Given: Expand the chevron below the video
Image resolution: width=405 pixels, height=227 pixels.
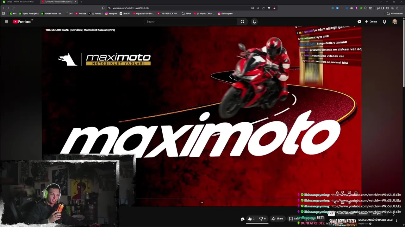Looking at the screenshot, I should click(202, 202).
